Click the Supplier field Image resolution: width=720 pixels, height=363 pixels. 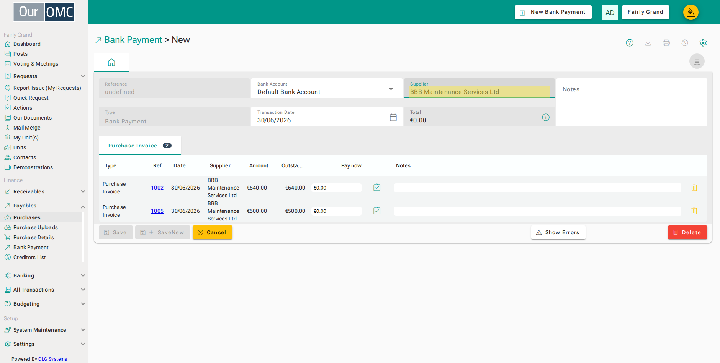point(479,88)
